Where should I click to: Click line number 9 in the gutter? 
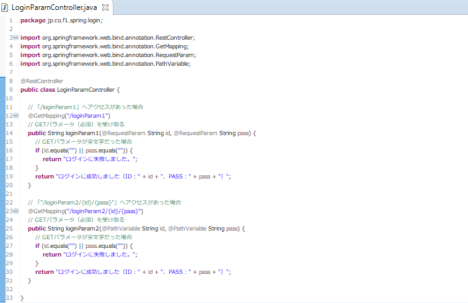click(x=10, y=89)
